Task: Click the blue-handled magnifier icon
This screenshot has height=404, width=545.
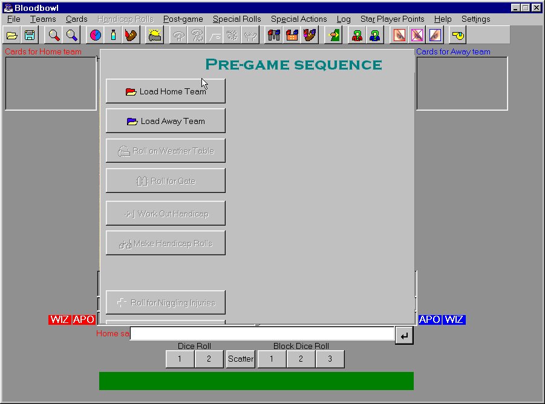Action: tap(72, 35)
